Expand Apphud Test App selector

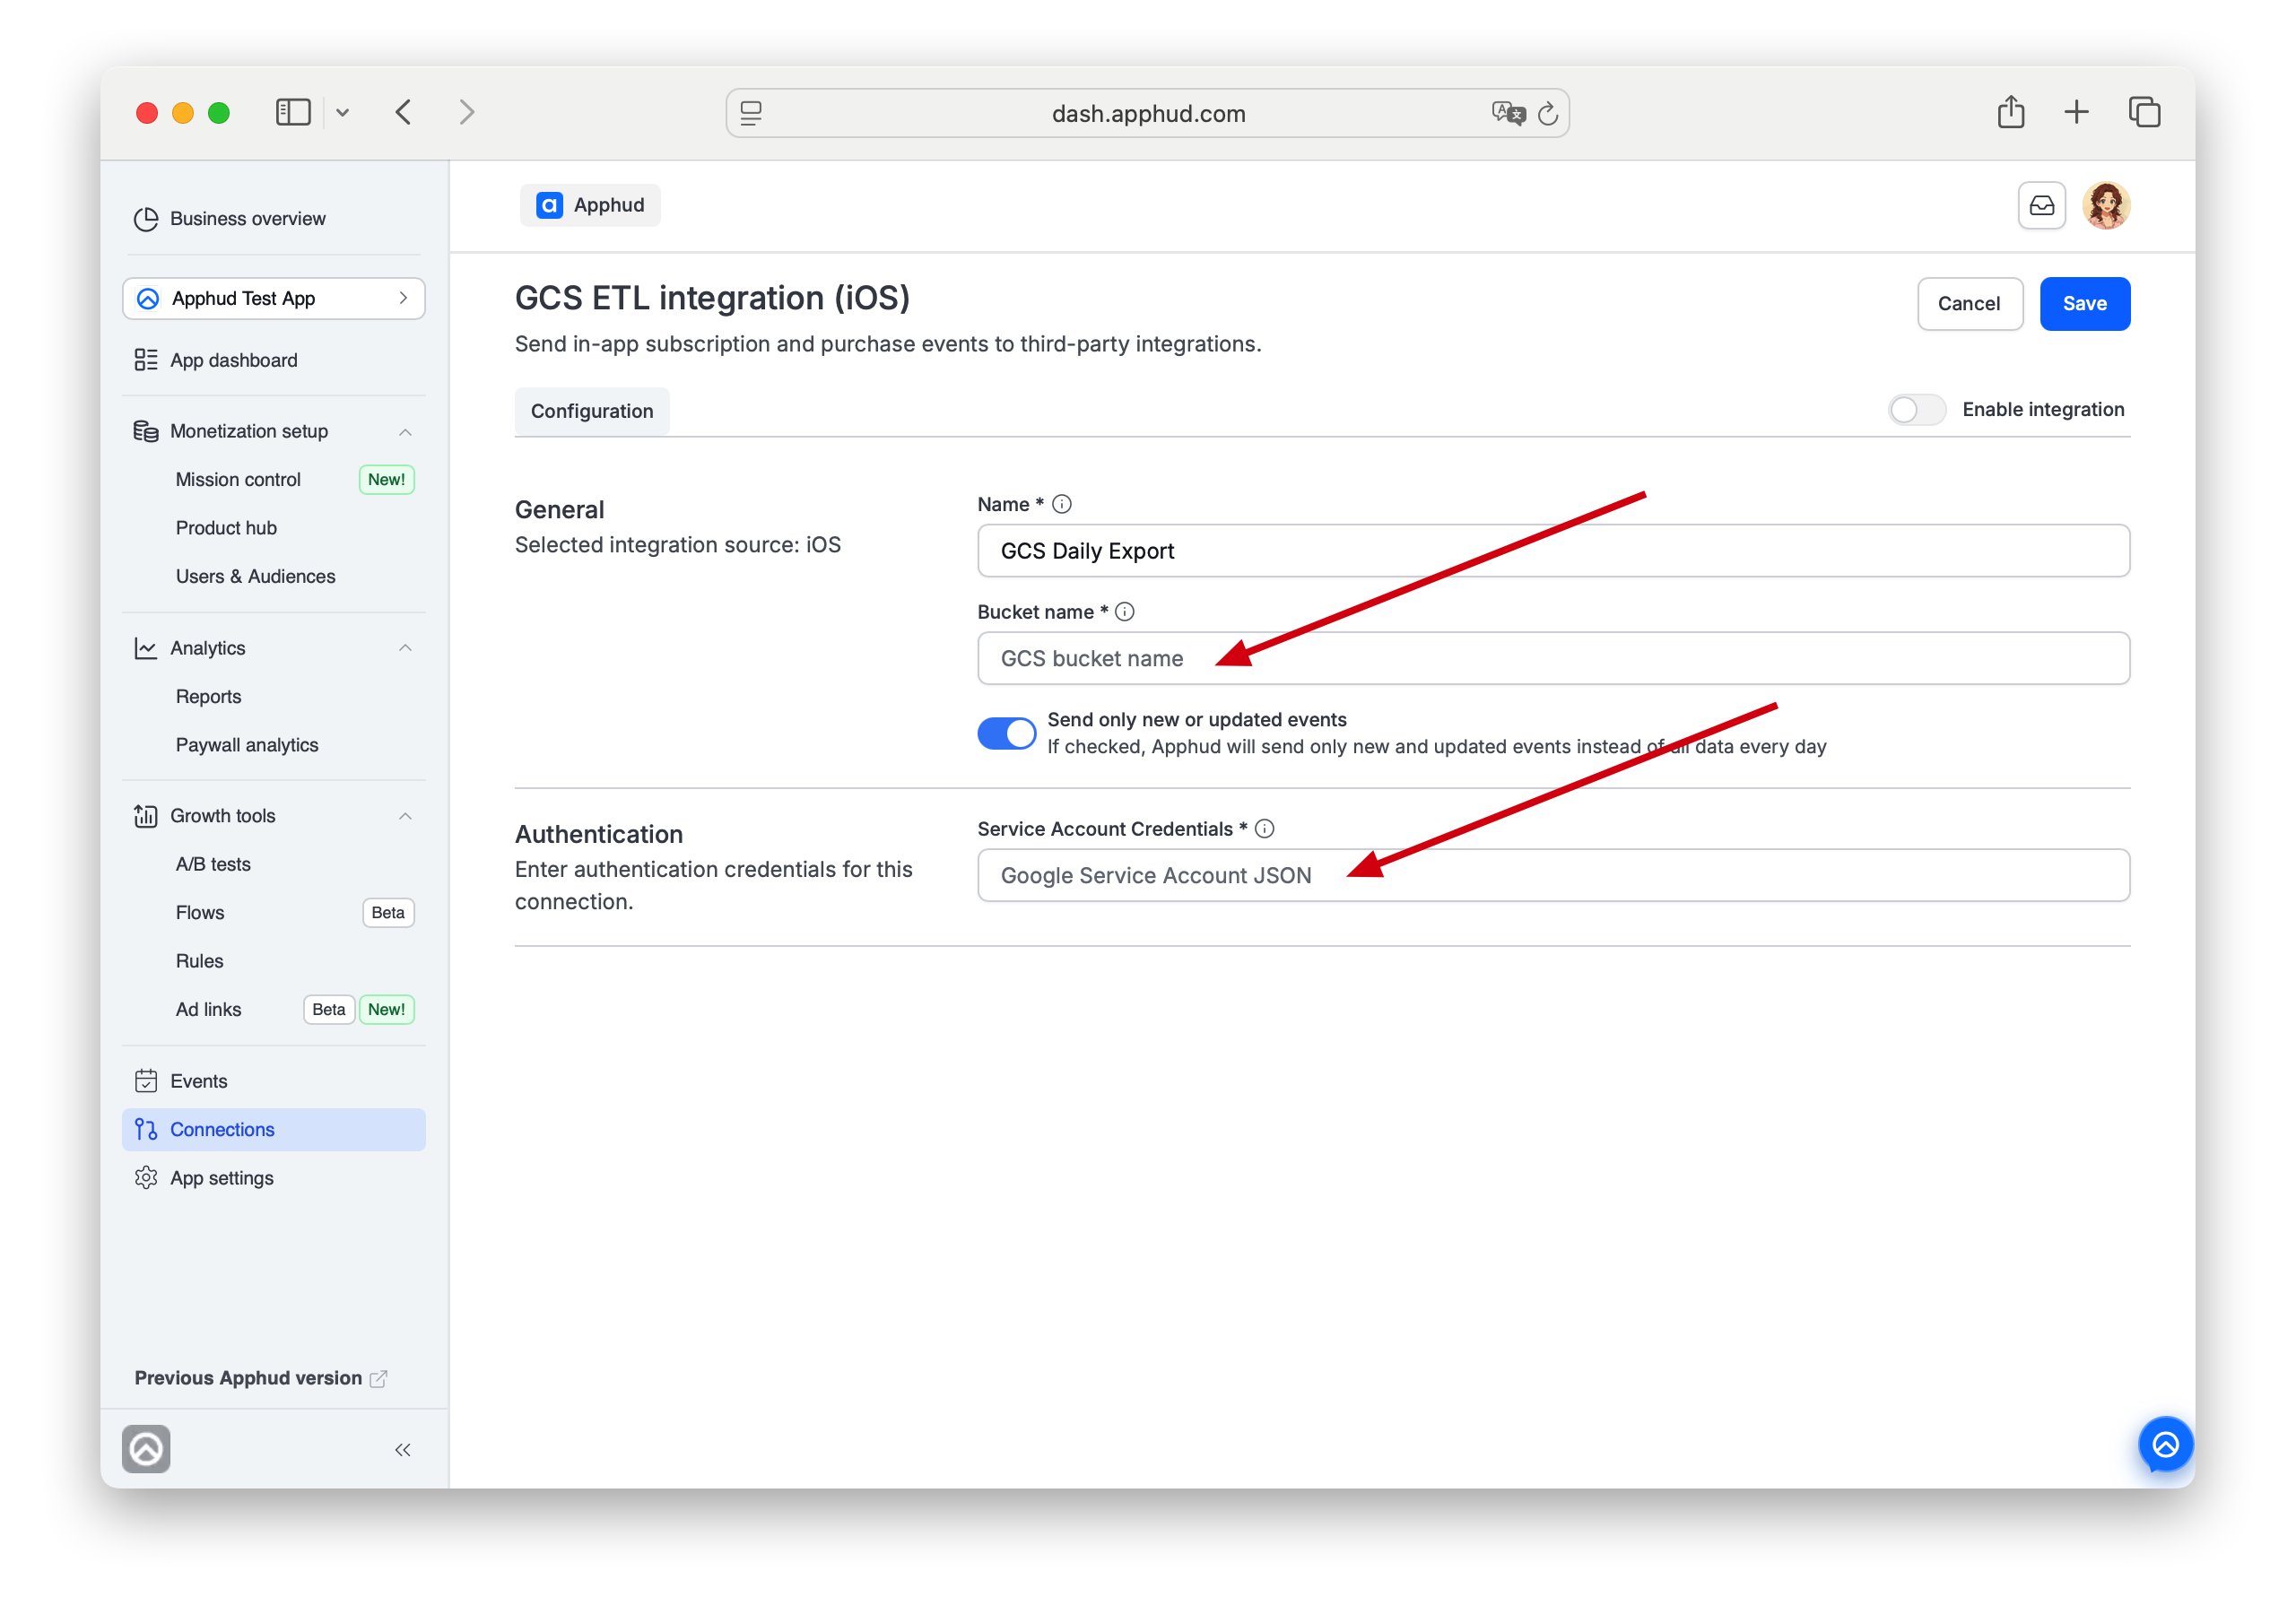click(273, 298)
